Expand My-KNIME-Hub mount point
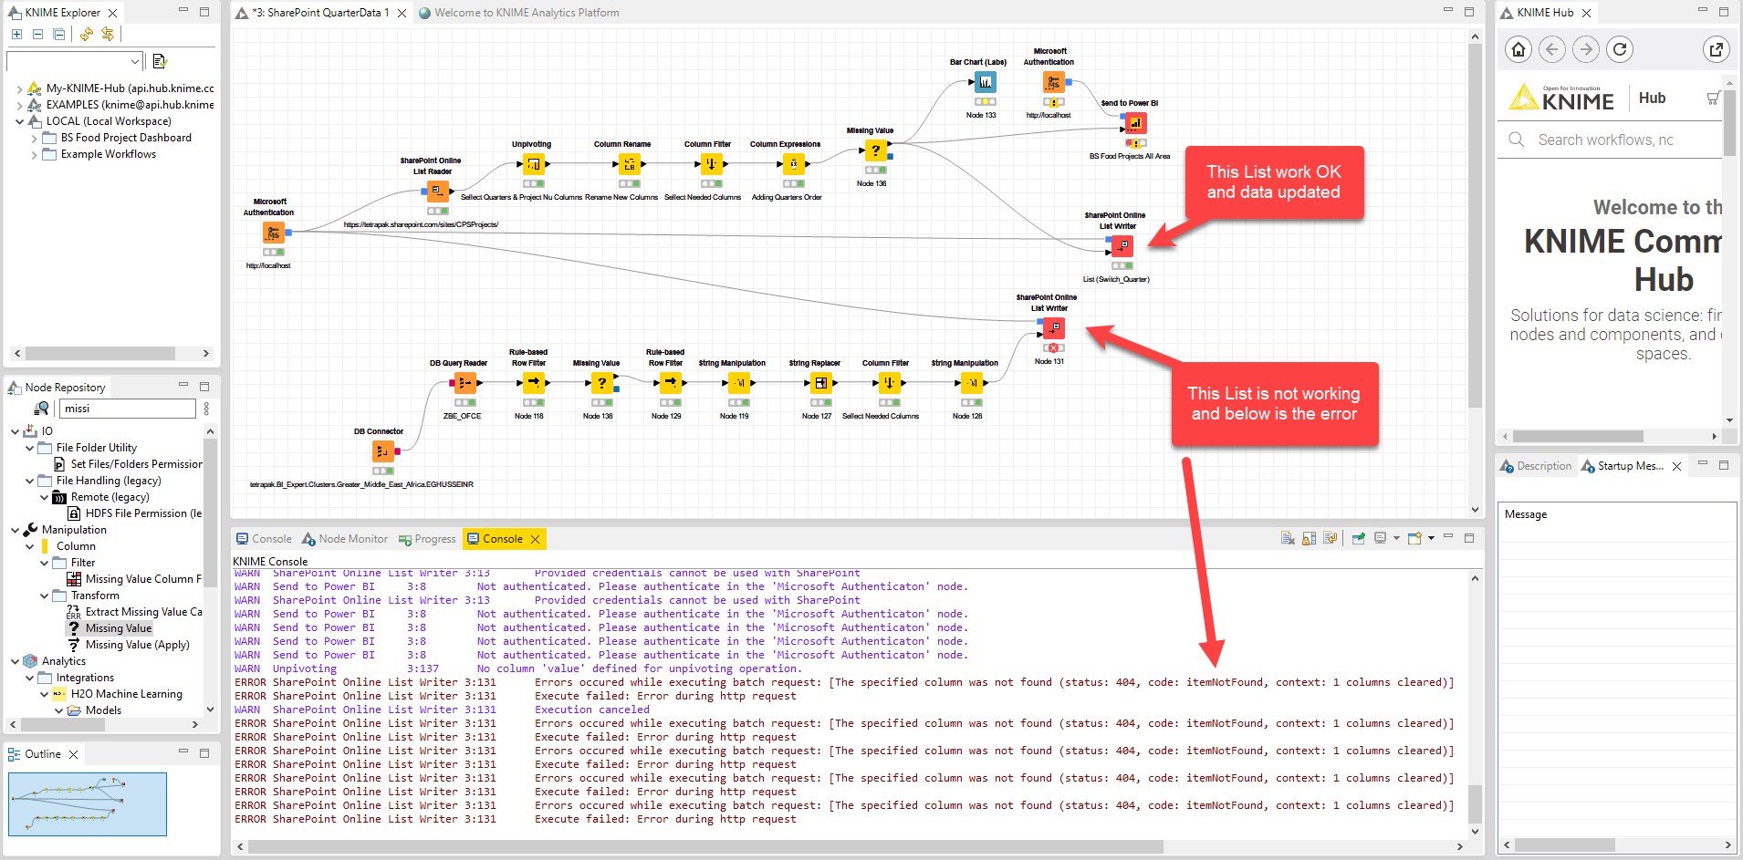 point(20,89)
